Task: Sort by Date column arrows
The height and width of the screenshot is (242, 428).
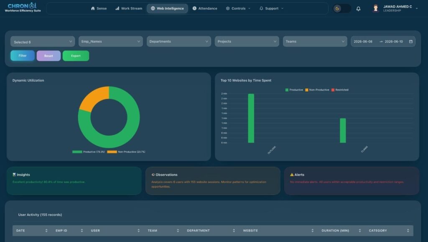Action: click(x=46, y=231)
